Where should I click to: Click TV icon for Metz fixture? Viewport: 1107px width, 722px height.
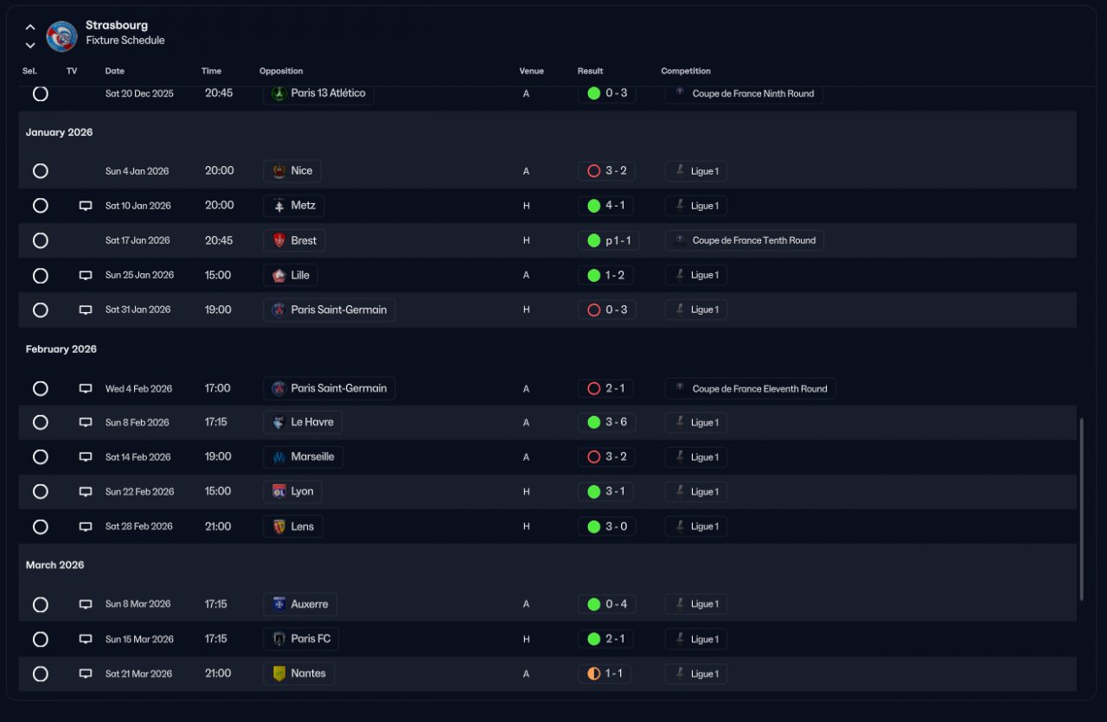tap(86, 206)
